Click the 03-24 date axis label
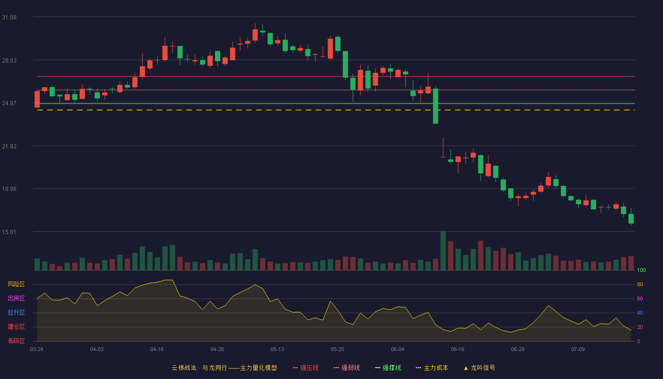663x379 pixels. click(36, 349)
